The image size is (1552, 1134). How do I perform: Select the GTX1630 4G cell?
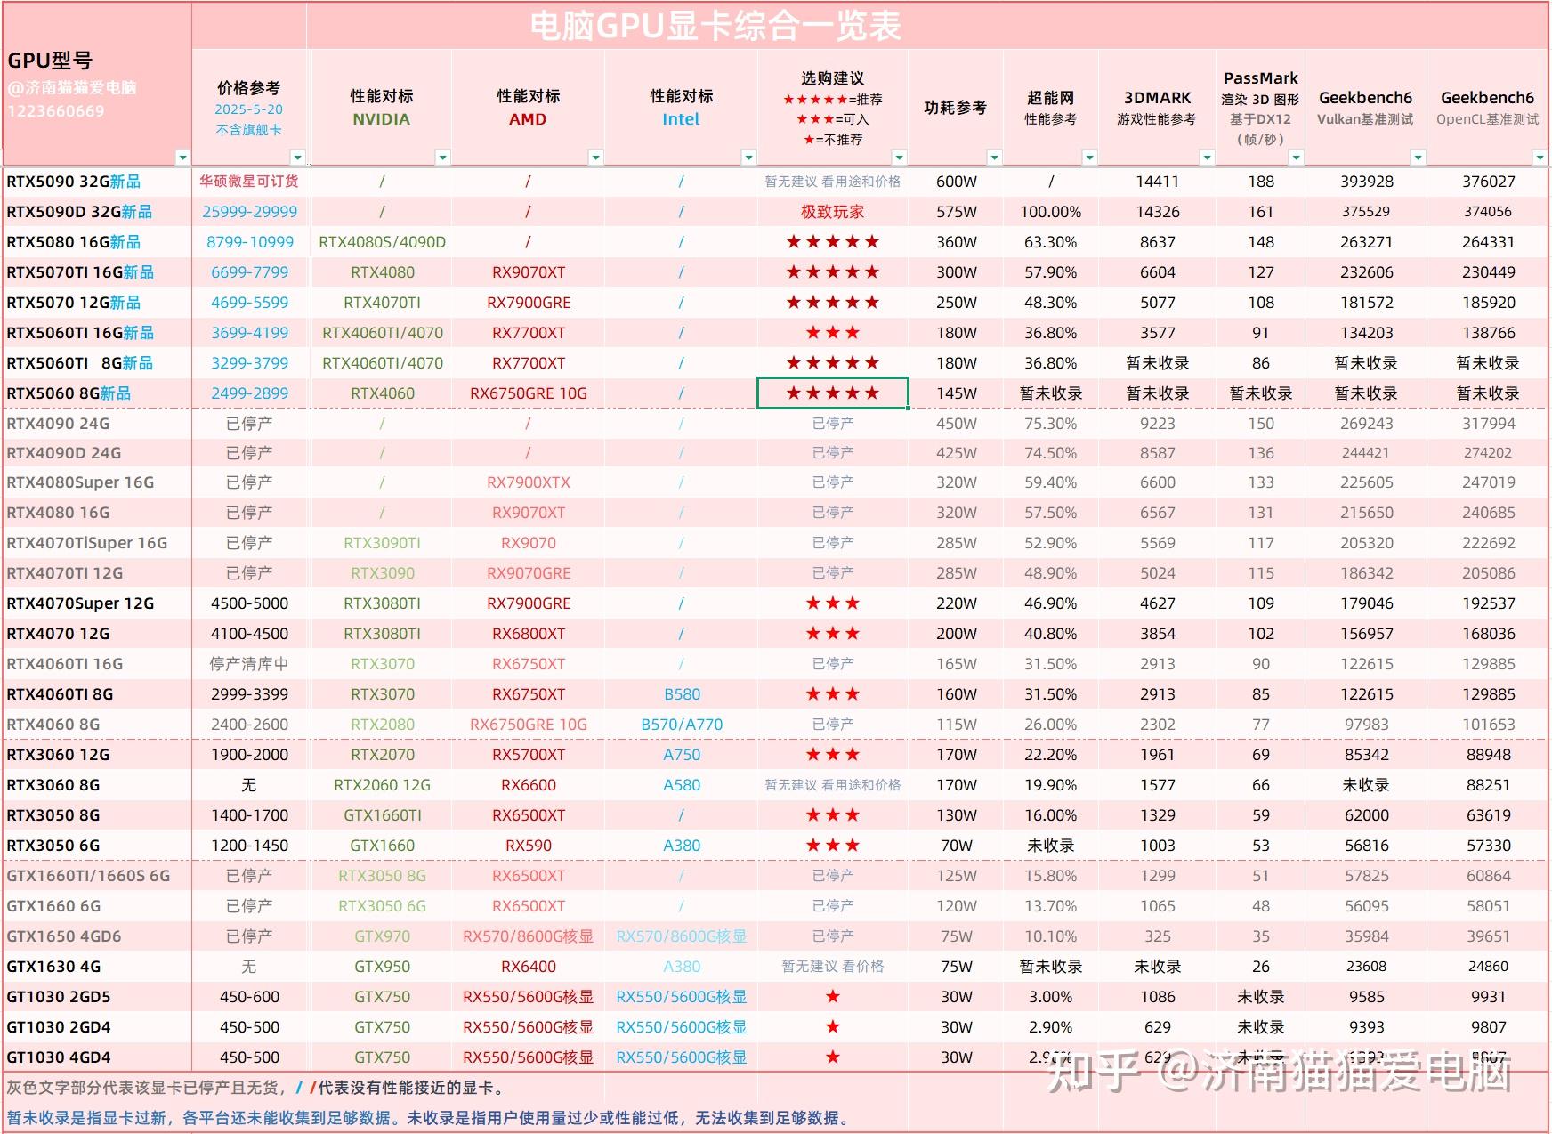(x=97, y=967)
